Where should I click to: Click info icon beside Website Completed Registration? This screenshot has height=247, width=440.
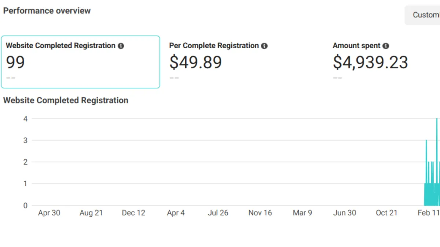tap(121, 46)
